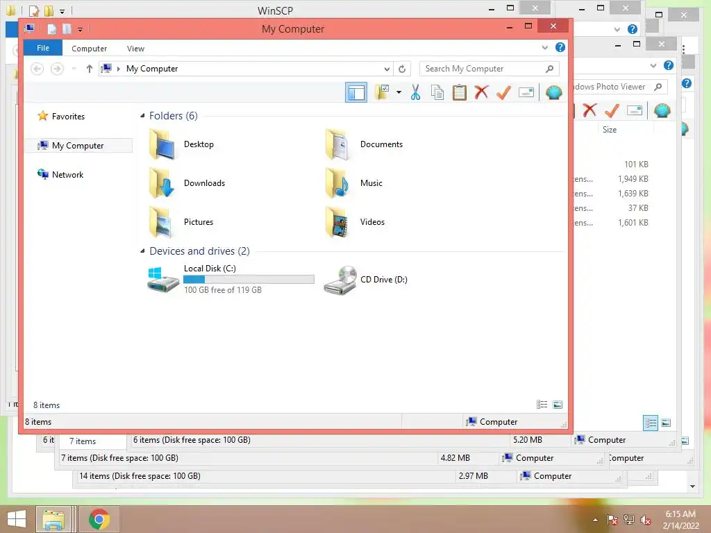Click the muted volume tray icon

tap(645, 520)
